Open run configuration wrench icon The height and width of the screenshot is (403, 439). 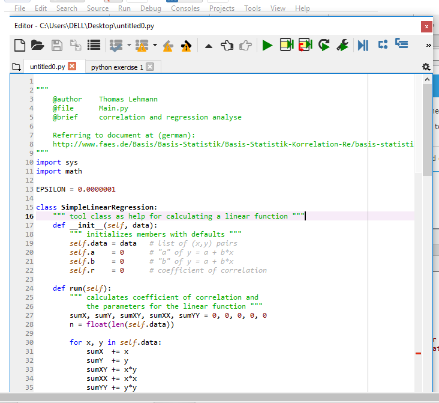[342, 45]
